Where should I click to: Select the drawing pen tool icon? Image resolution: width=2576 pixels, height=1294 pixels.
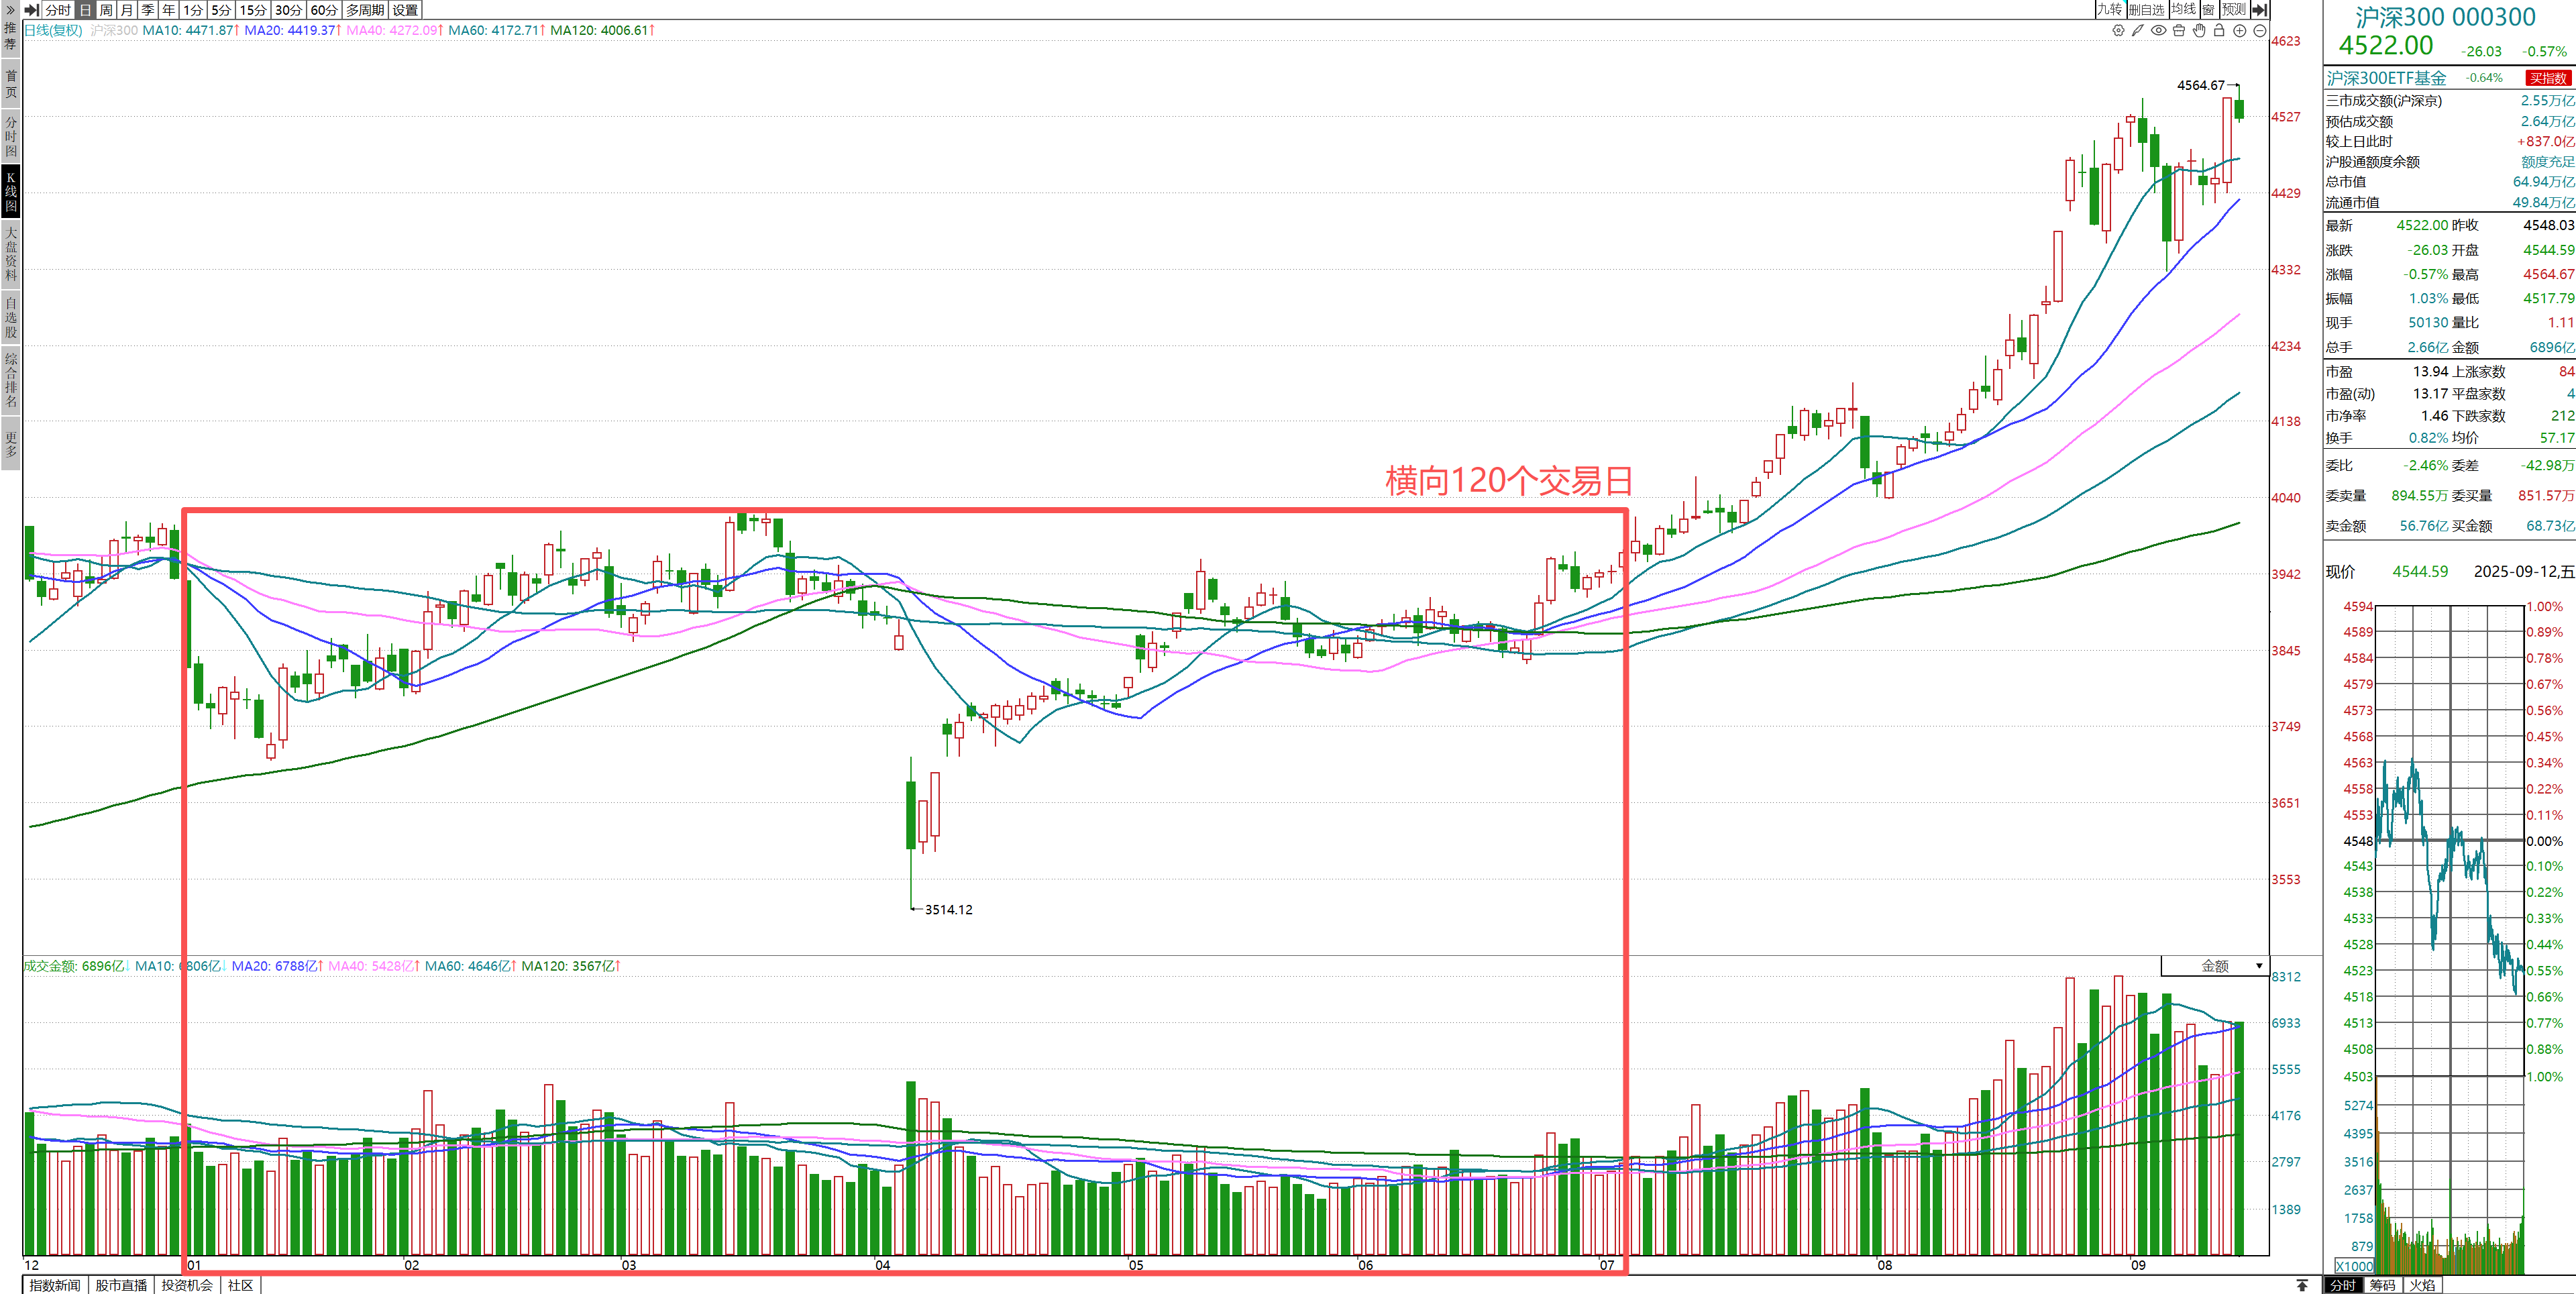point(2138,31)
